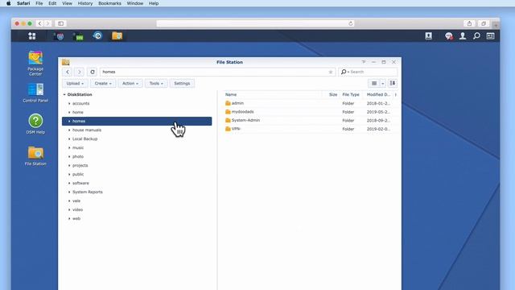515x290 pixels.
Task: Open the sort order icon
Action: (393, 84)
